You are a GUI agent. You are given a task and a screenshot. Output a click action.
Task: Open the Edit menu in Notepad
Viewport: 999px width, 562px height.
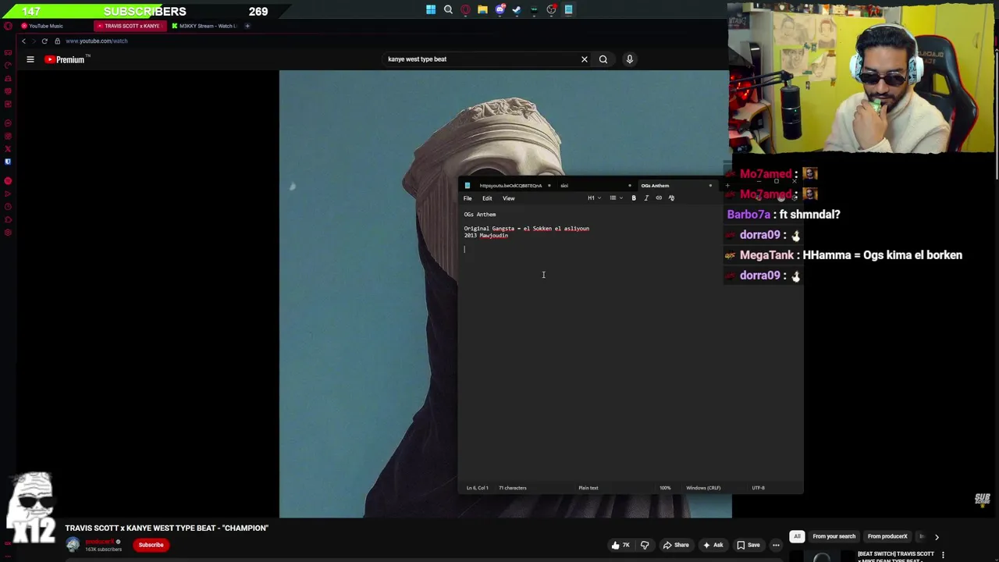(x=487, y=198)
